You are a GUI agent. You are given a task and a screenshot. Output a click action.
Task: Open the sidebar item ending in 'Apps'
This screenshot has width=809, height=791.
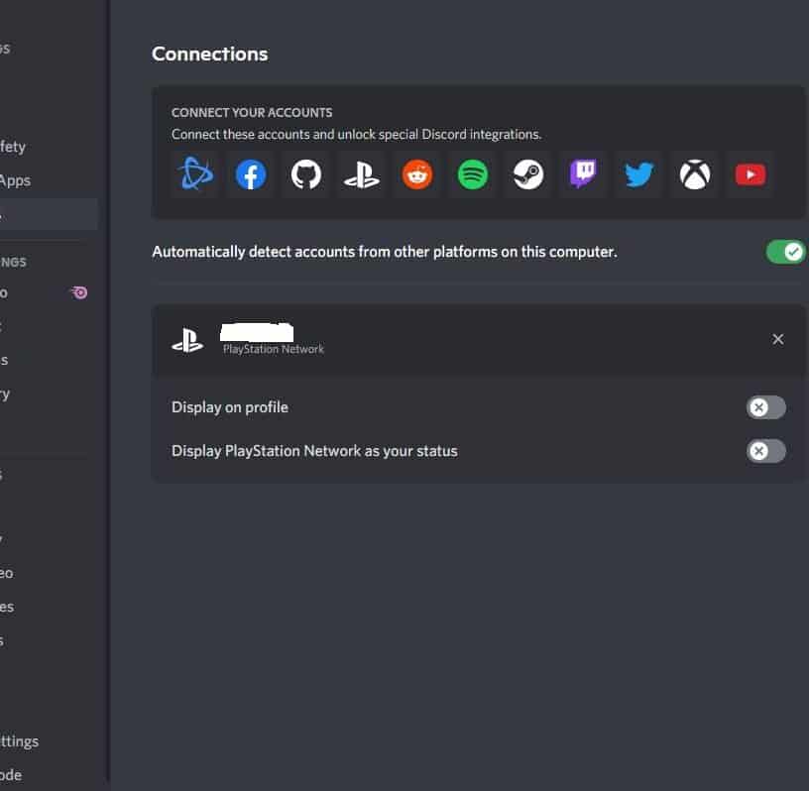coord(16,180)
